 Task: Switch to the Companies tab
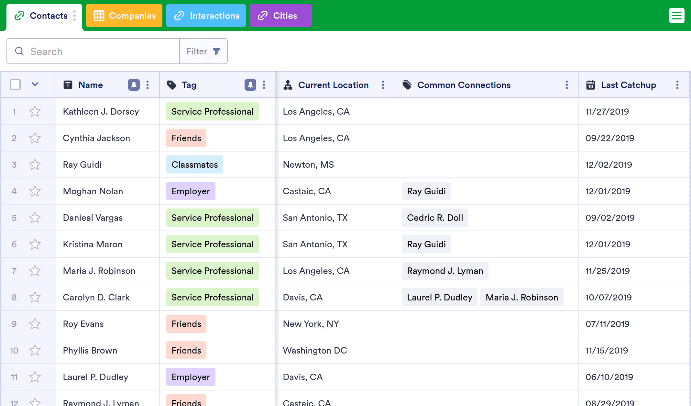click(x=124, y=16)
